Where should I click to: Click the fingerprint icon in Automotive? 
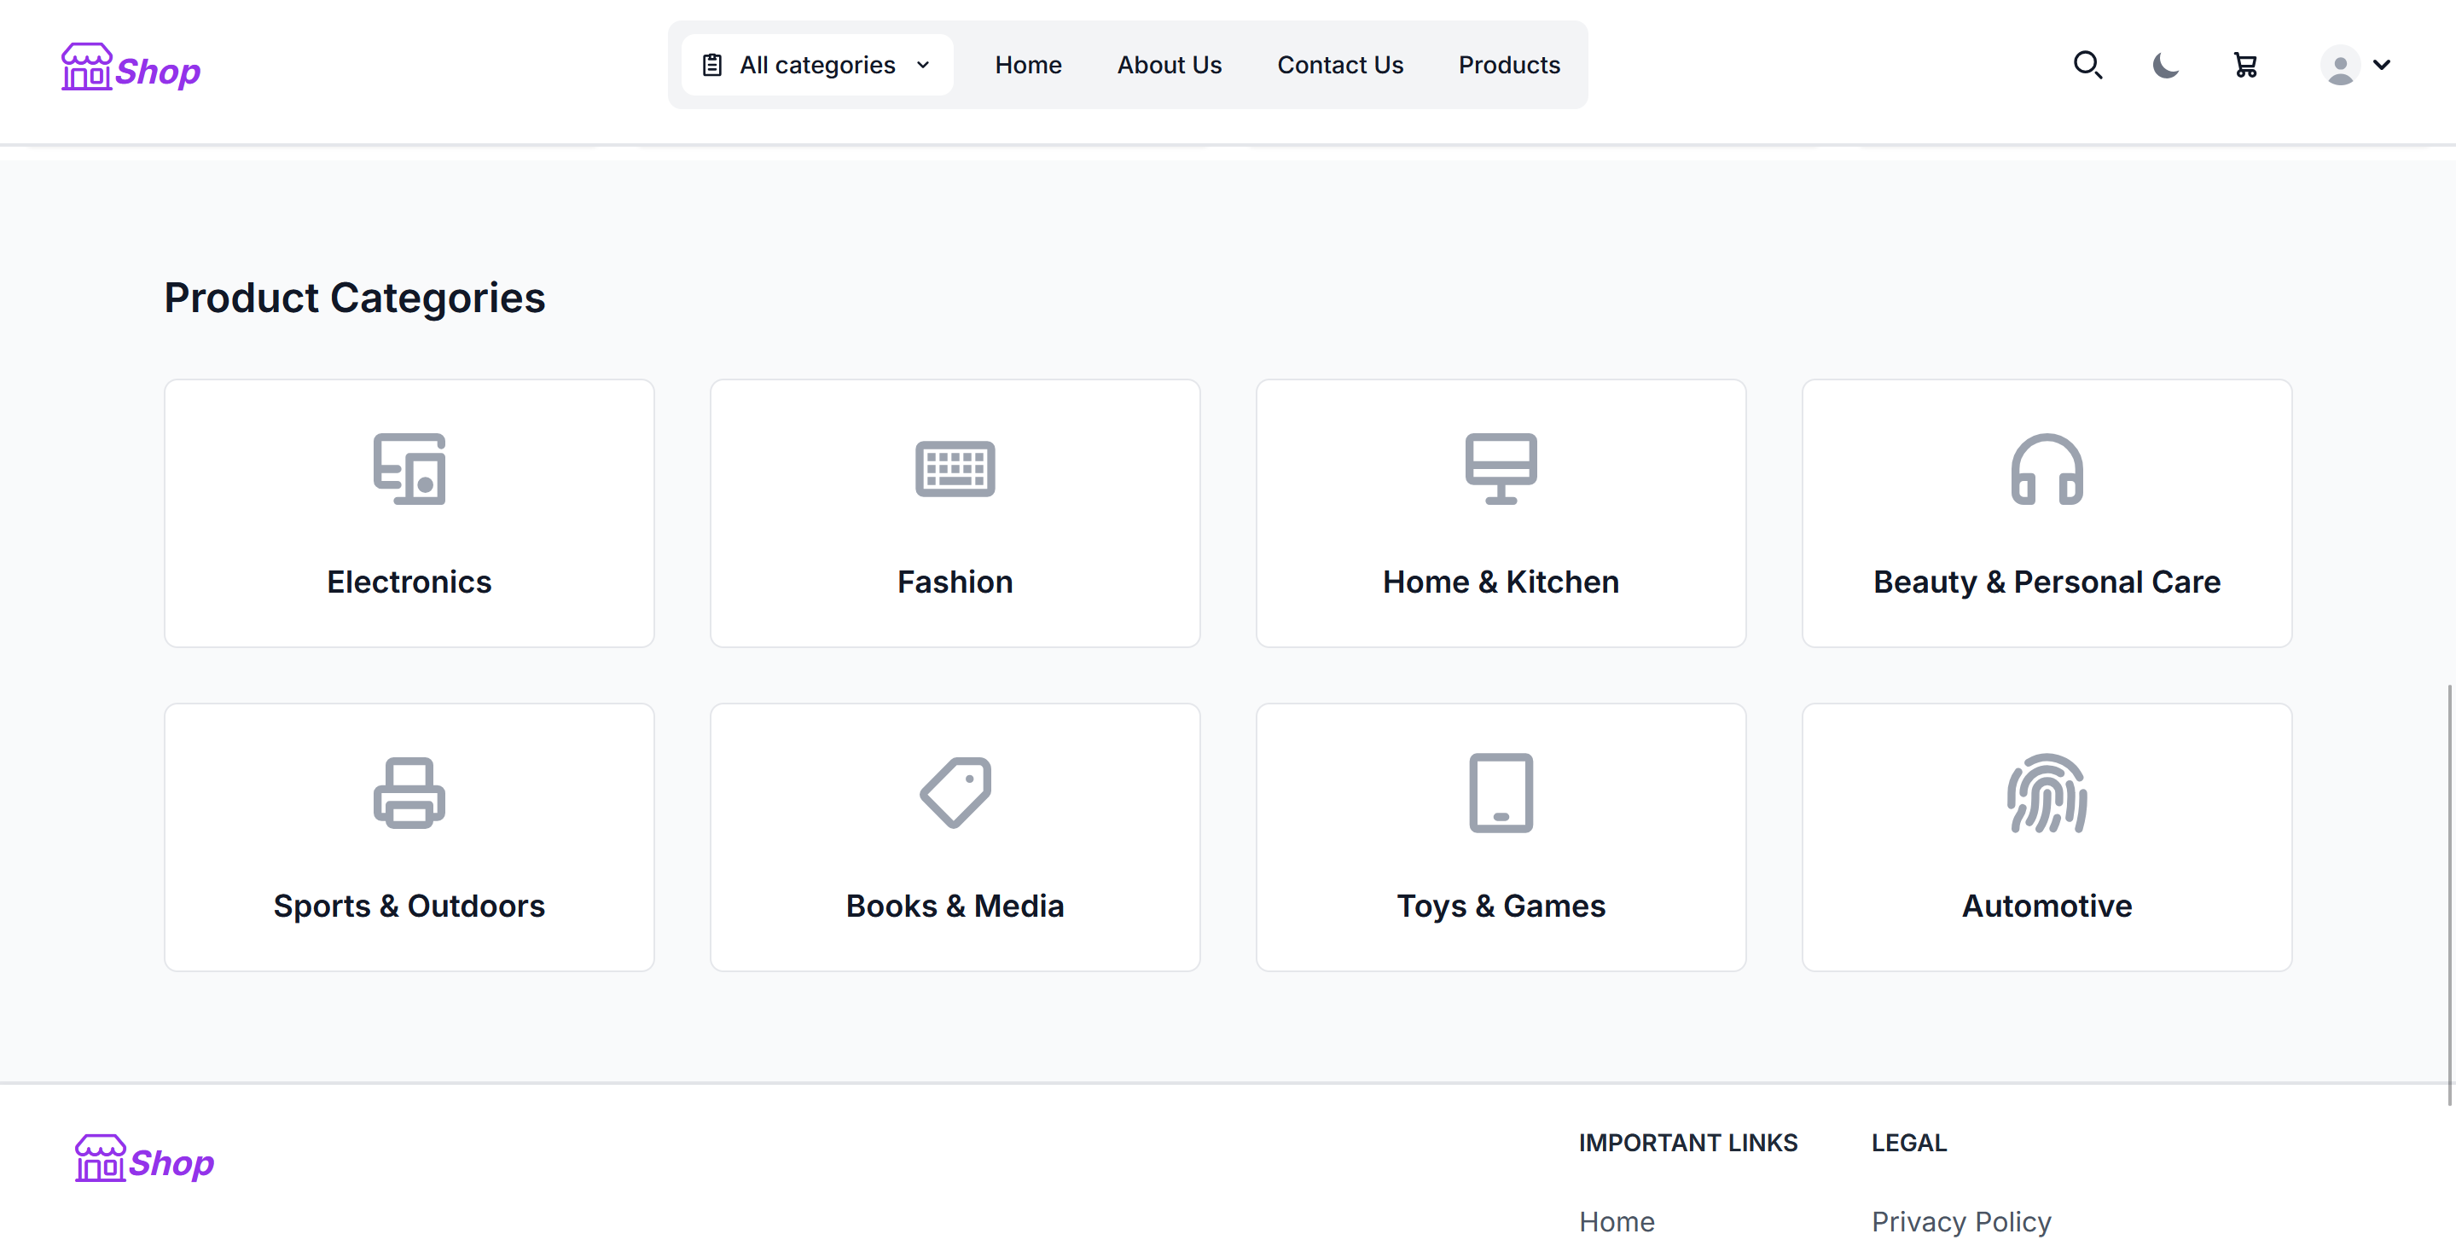tap(2047, 793)
